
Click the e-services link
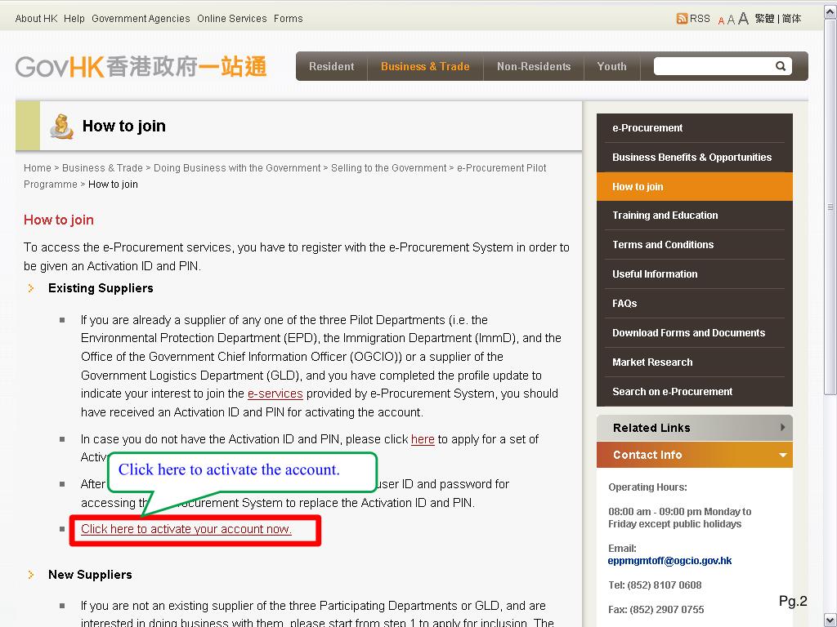275,394
